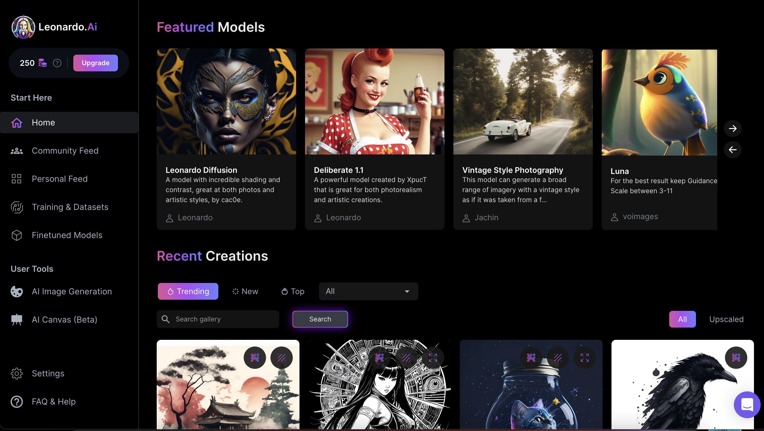Click the Upgrade button

[95, 63]
